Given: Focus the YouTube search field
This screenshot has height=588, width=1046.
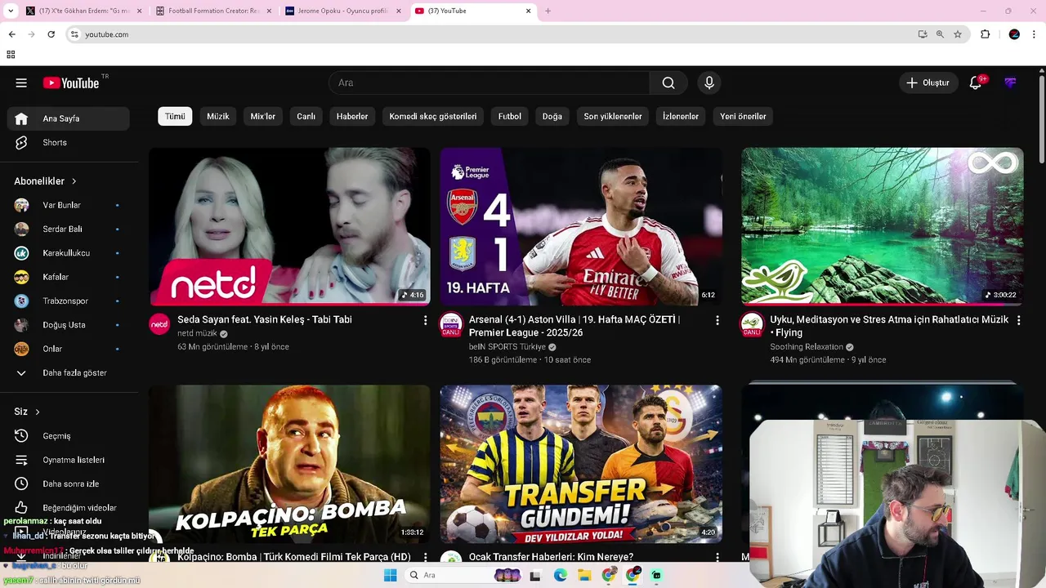Looking at the screenshot, I should (x=489, y=82).
